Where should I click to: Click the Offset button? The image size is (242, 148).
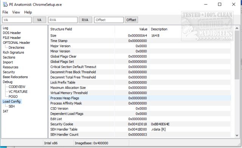pos(131,20)
